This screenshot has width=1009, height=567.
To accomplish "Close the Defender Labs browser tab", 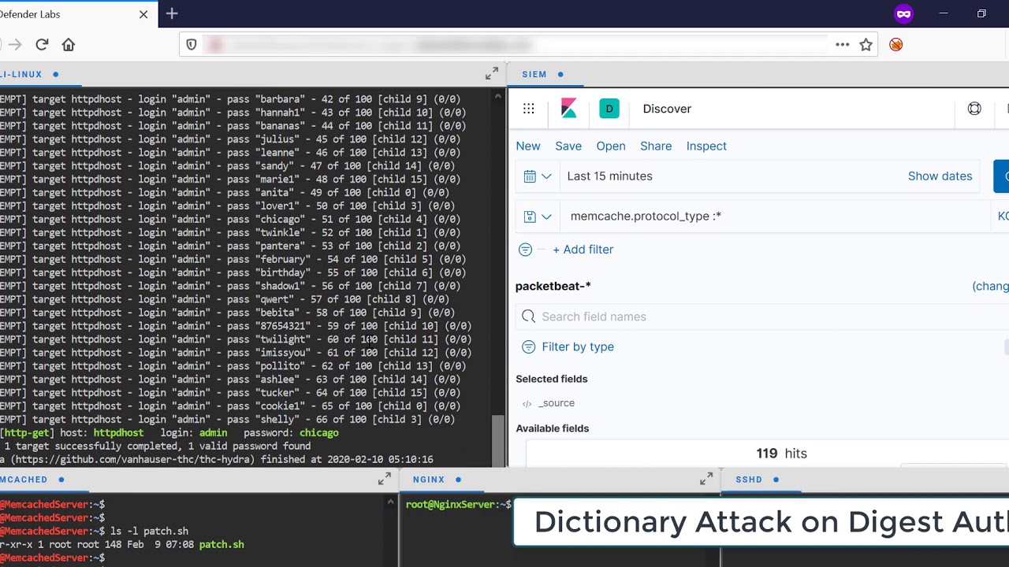I will (143, 14).
